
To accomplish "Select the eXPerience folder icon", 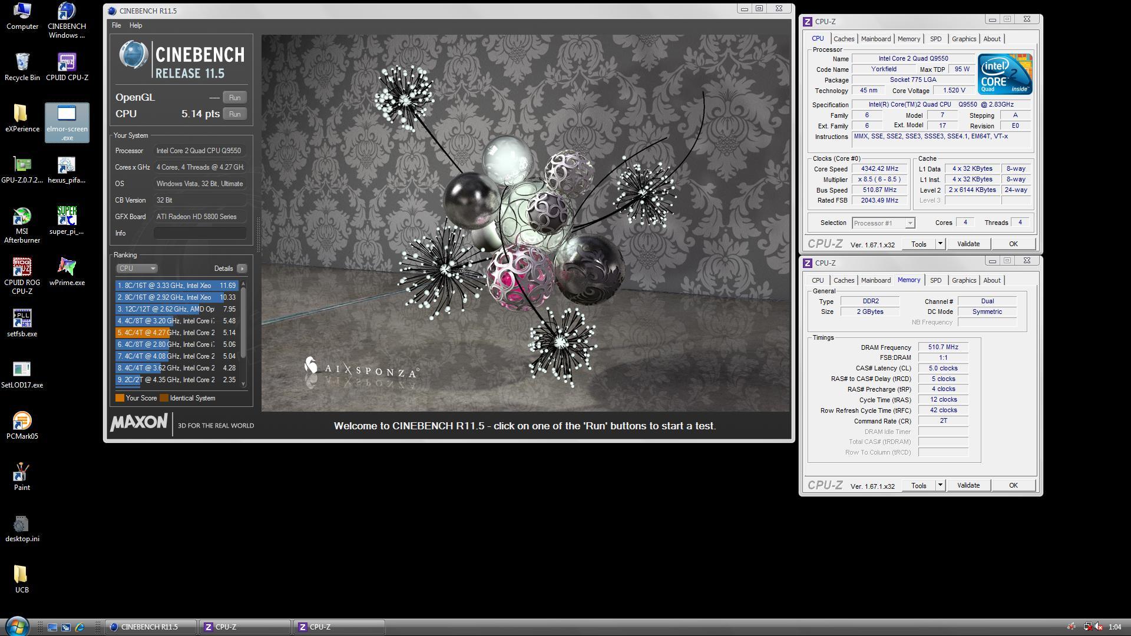I will [22, 118].
